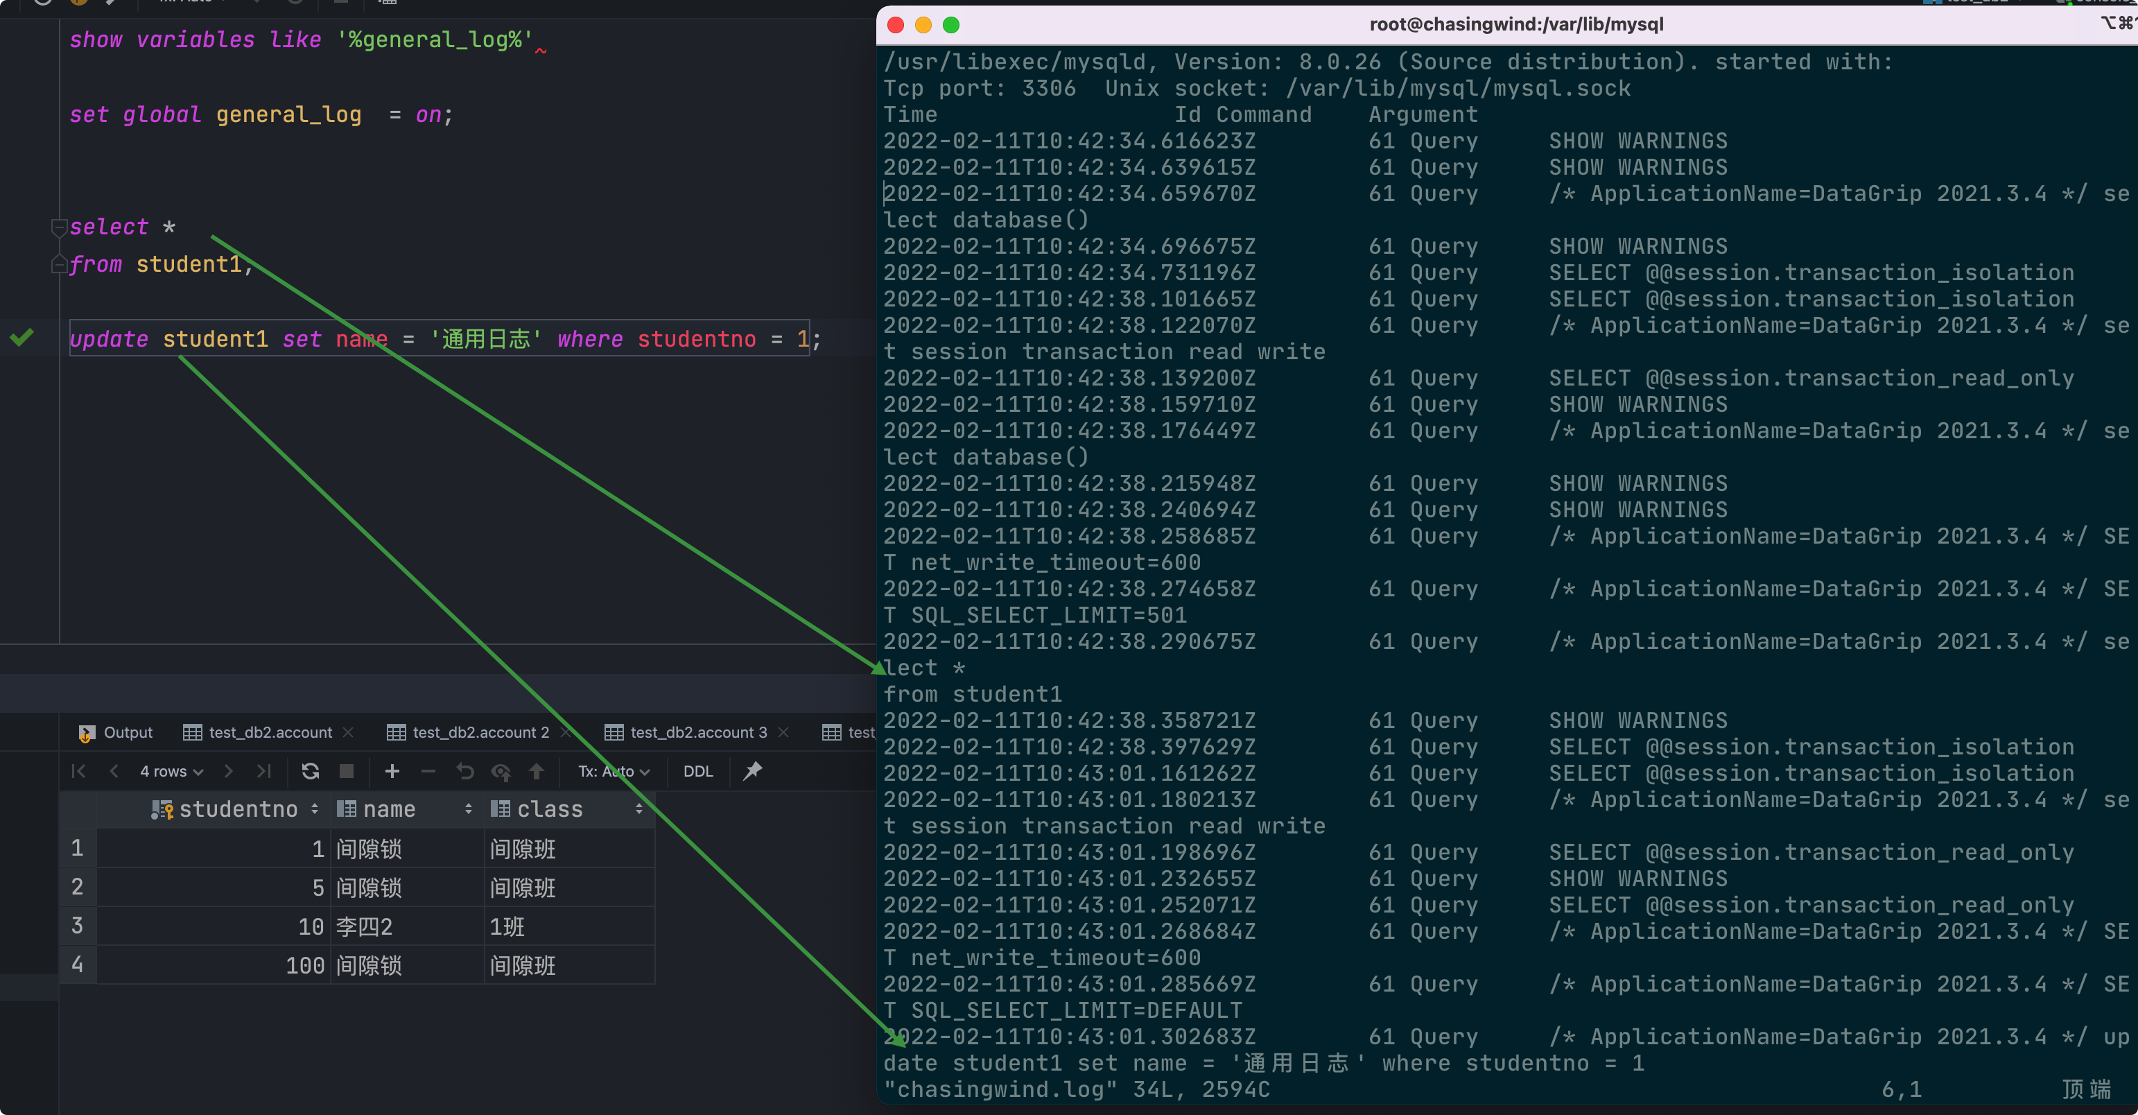The width and height of the screenshot is (2138, 1115).
Task: Open the Tx: Auto transaction mode dropdown
Action: [614, 771]
